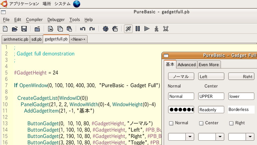Open compiler options gear-with-note icon
The image size is (257, 145).
115,29
